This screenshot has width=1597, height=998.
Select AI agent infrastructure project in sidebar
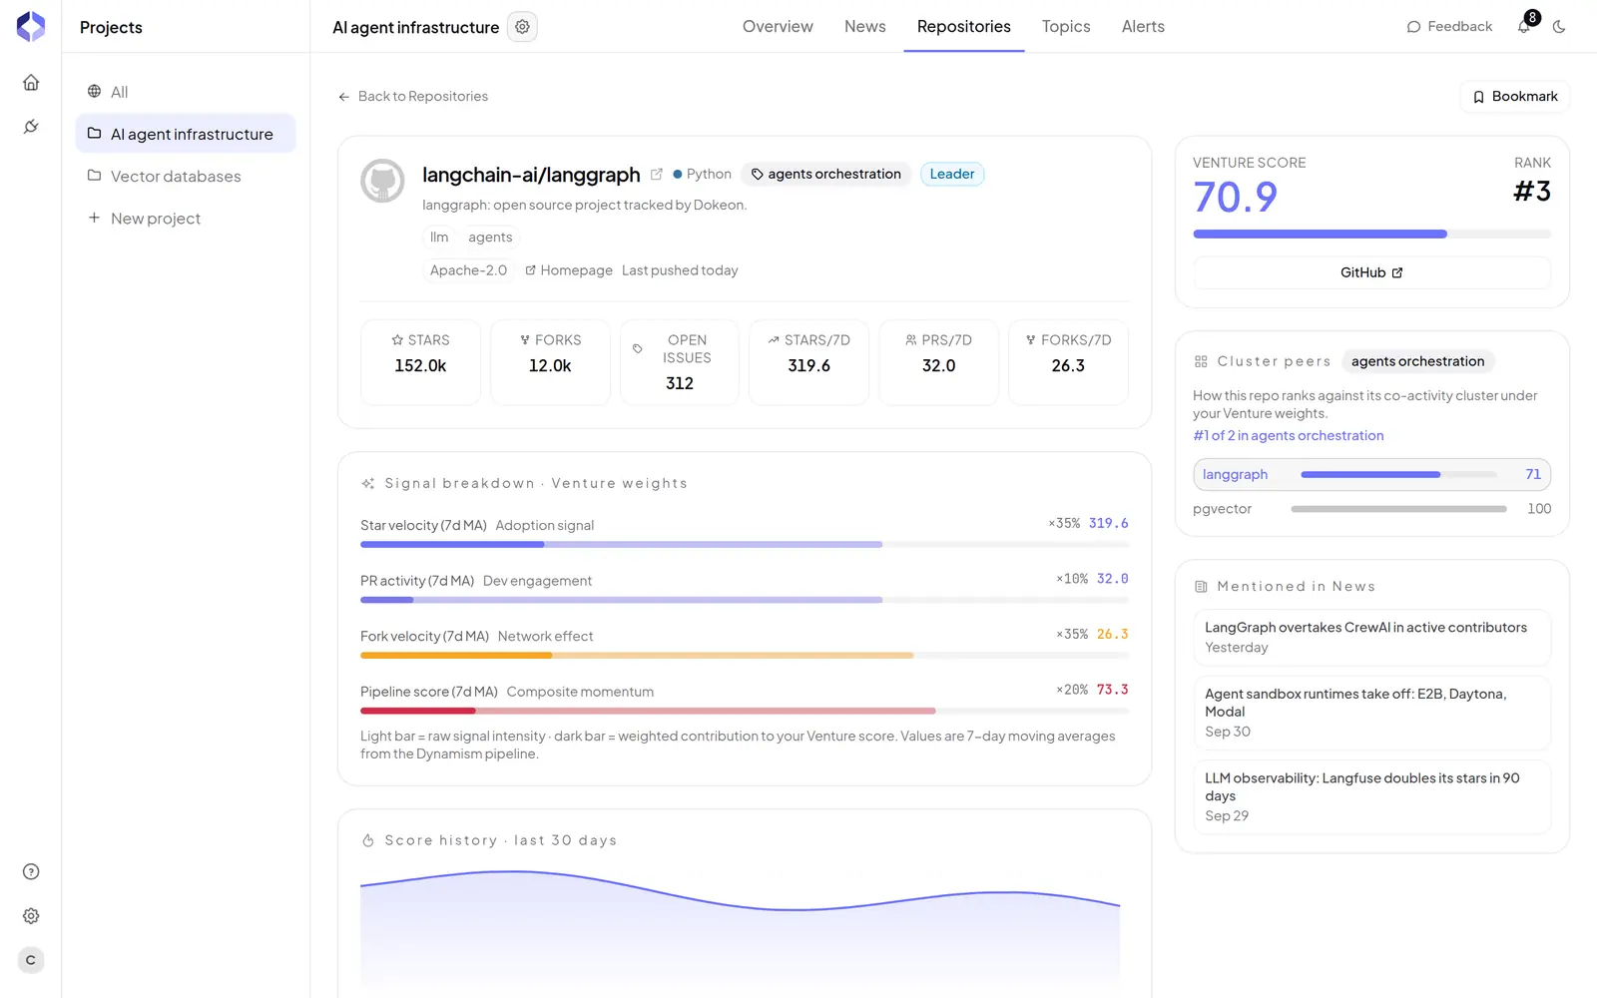[x=186, y=134]
